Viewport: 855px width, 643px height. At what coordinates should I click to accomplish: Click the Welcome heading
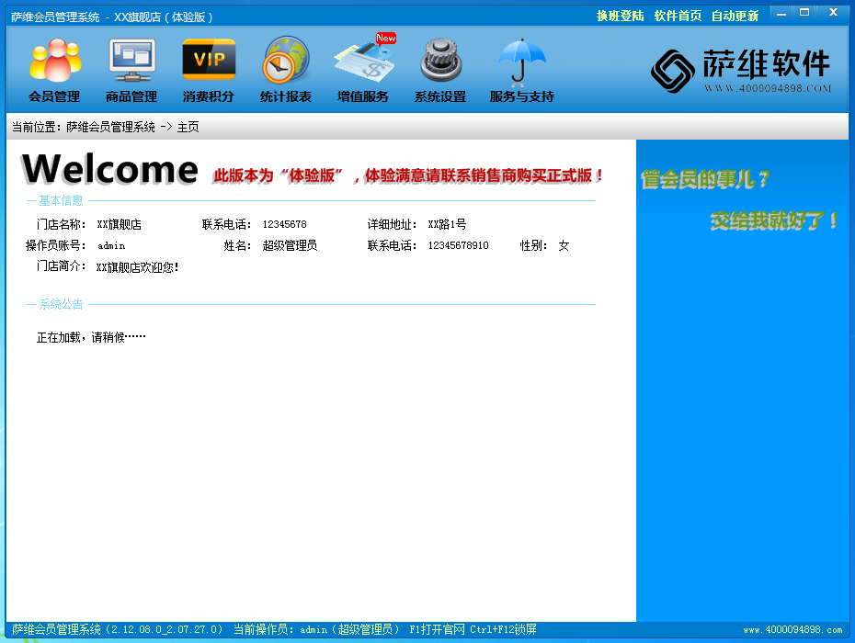pos(109,169)
